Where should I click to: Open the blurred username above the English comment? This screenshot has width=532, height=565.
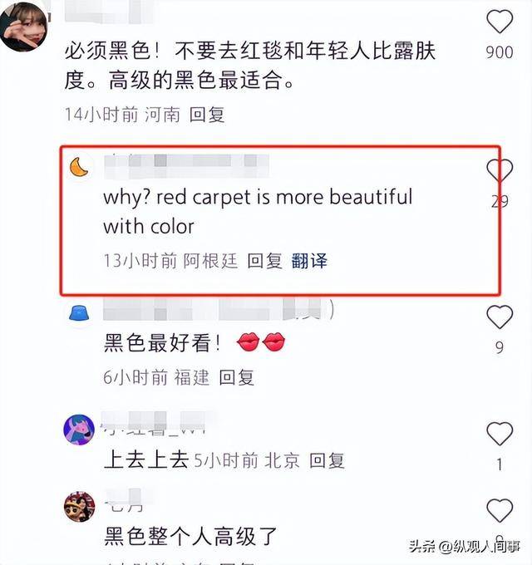click(x=186, y=166)
